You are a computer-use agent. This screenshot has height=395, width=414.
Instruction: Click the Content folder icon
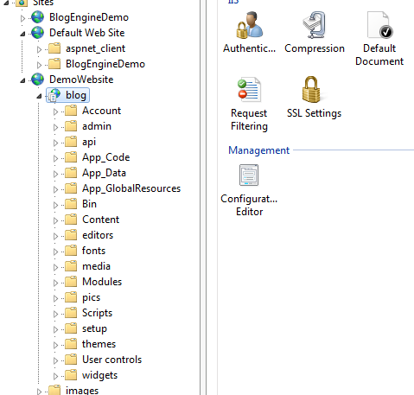point(71,220)
